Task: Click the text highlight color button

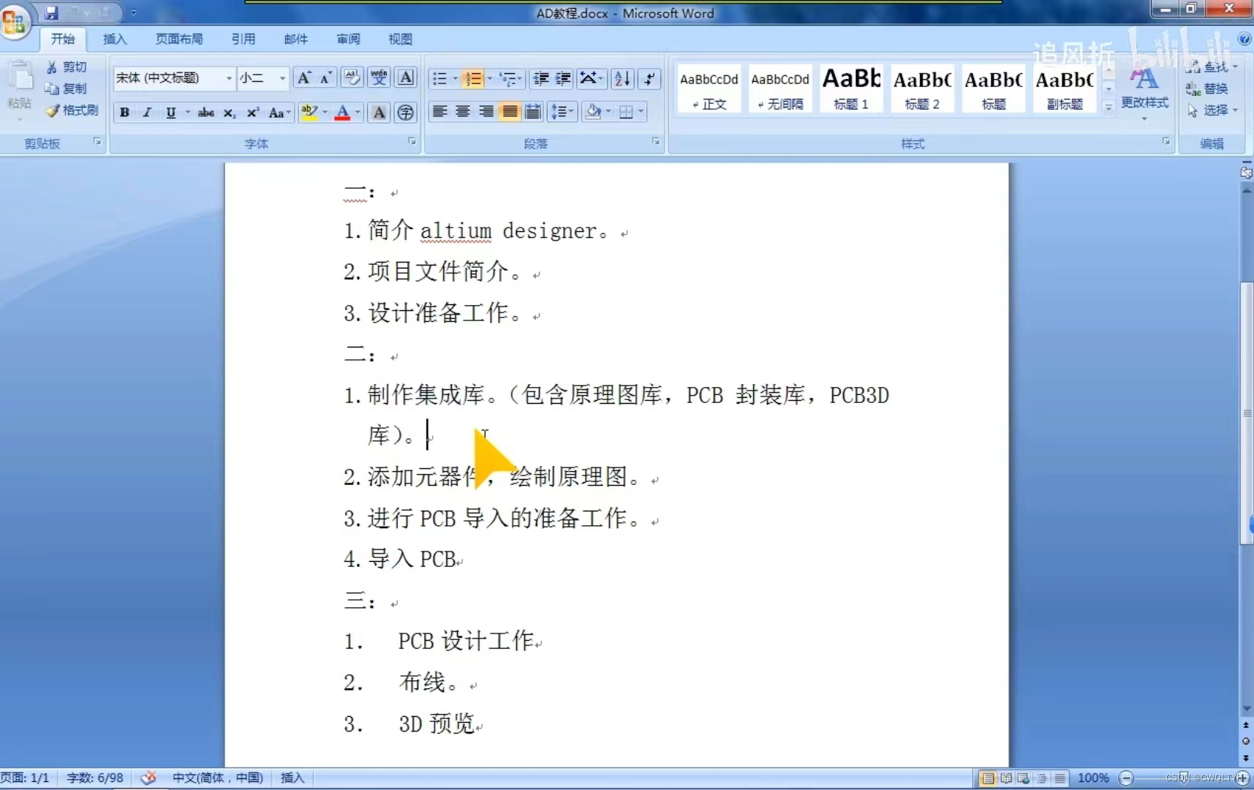Action: [x=309, y=113]
